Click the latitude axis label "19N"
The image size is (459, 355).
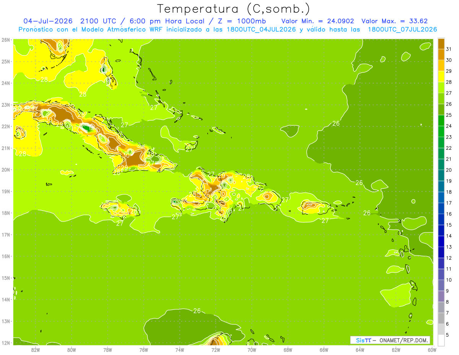point(6,191)
